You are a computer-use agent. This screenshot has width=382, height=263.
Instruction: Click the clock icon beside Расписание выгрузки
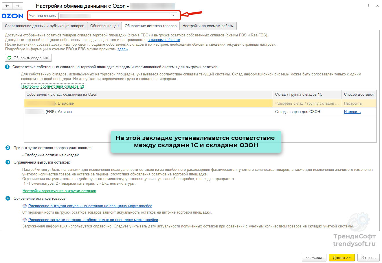25,206
